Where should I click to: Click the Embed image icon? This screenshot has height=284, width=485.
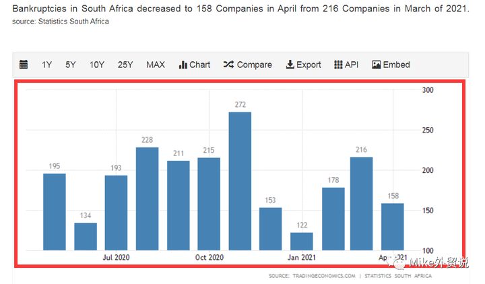(x=376, y=65)
